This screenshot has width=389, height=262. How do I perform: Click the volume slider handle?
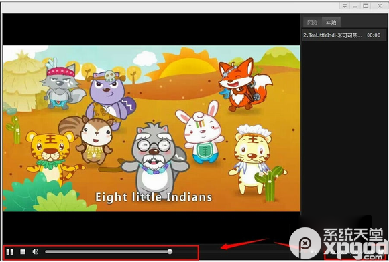(170, 251)
